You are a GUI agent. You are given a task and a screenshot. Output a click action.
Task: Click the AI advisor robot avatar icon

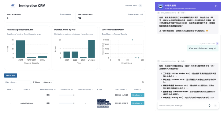click(160, 6)
